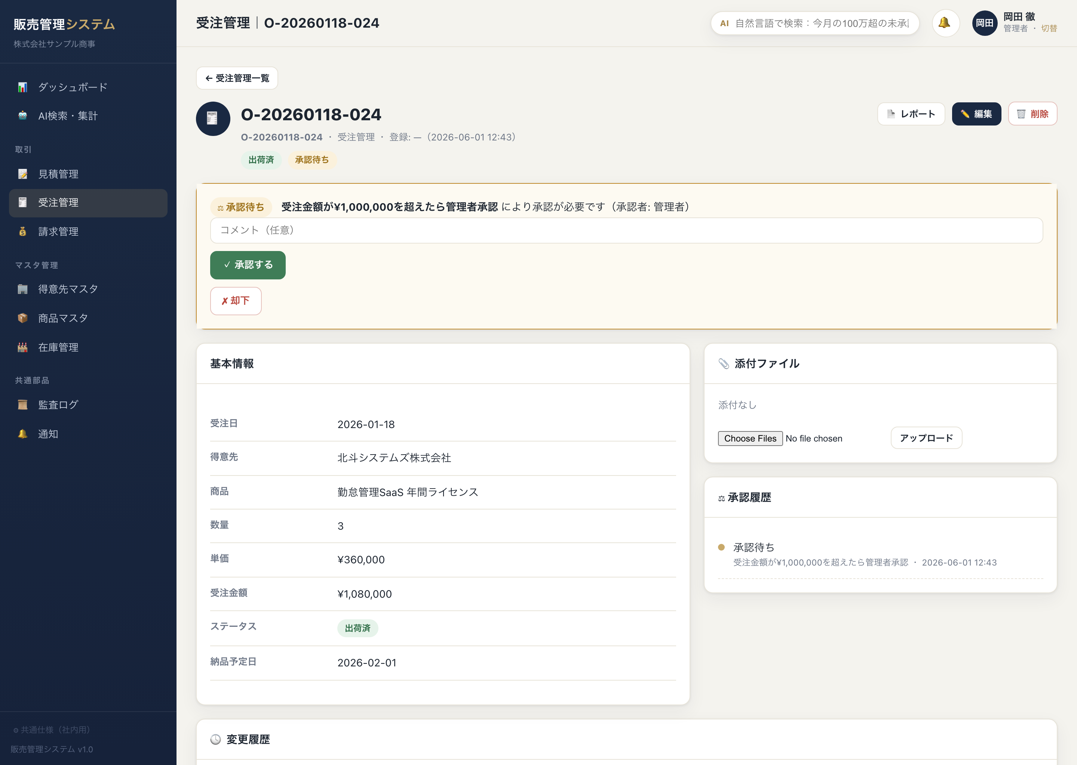Click the 請求管理 money bag icon
The image size is (1077, 765).
23,232
